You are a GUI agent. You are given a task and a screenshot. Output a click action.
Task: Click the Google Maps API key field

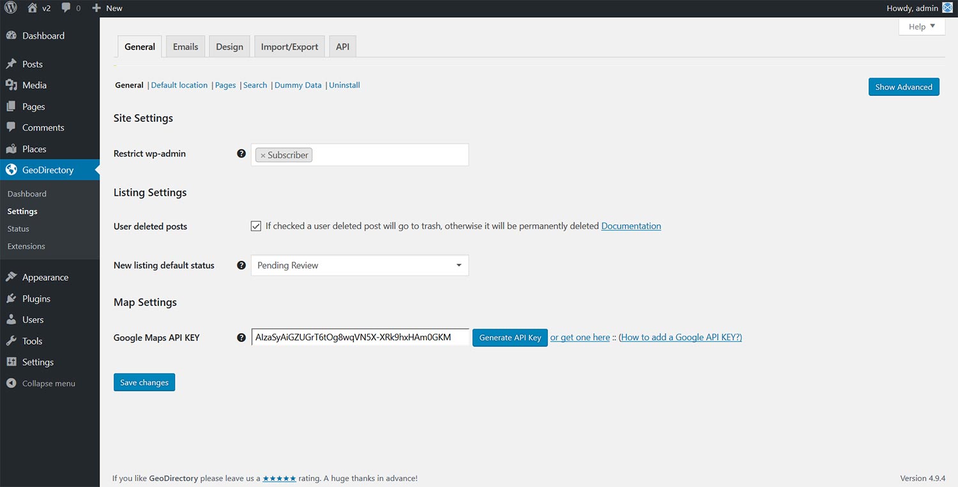pos(360,337)
